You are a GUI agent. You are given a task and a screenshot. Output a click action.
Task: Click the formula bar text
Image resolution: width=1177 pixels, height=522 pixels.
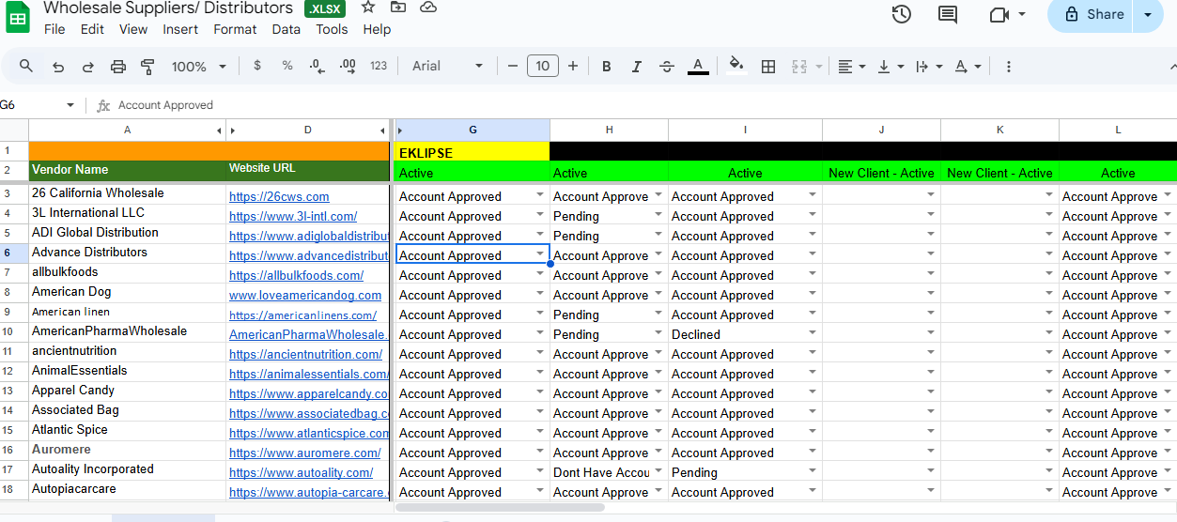pos(165,105)
